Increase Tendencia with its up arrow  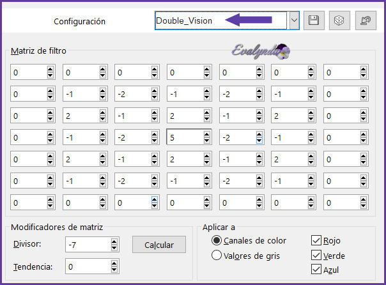pos(114,263)
